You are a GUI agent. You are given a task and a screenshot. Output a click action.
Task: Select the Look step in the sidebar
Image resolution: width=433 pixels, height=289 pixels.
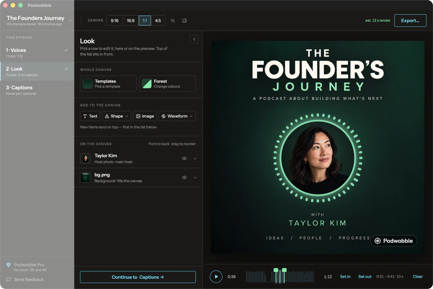point(37,71)
